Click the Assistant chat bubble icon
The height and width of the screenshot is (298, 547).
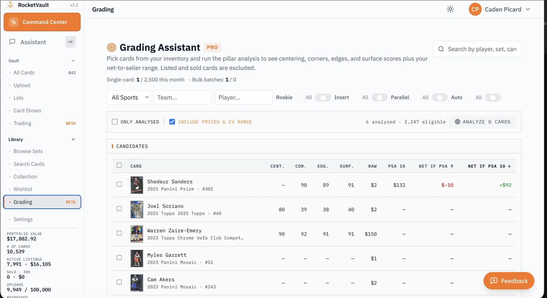[12, 42]
